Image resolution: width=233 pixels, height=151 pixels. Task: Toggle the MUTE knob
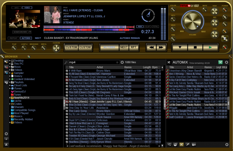205,10
